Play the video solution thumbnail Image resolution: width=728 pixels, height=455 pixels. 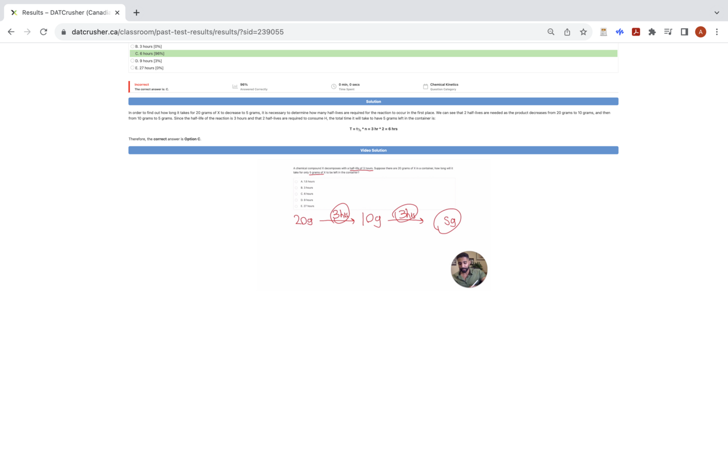click(x=374, y=225)
